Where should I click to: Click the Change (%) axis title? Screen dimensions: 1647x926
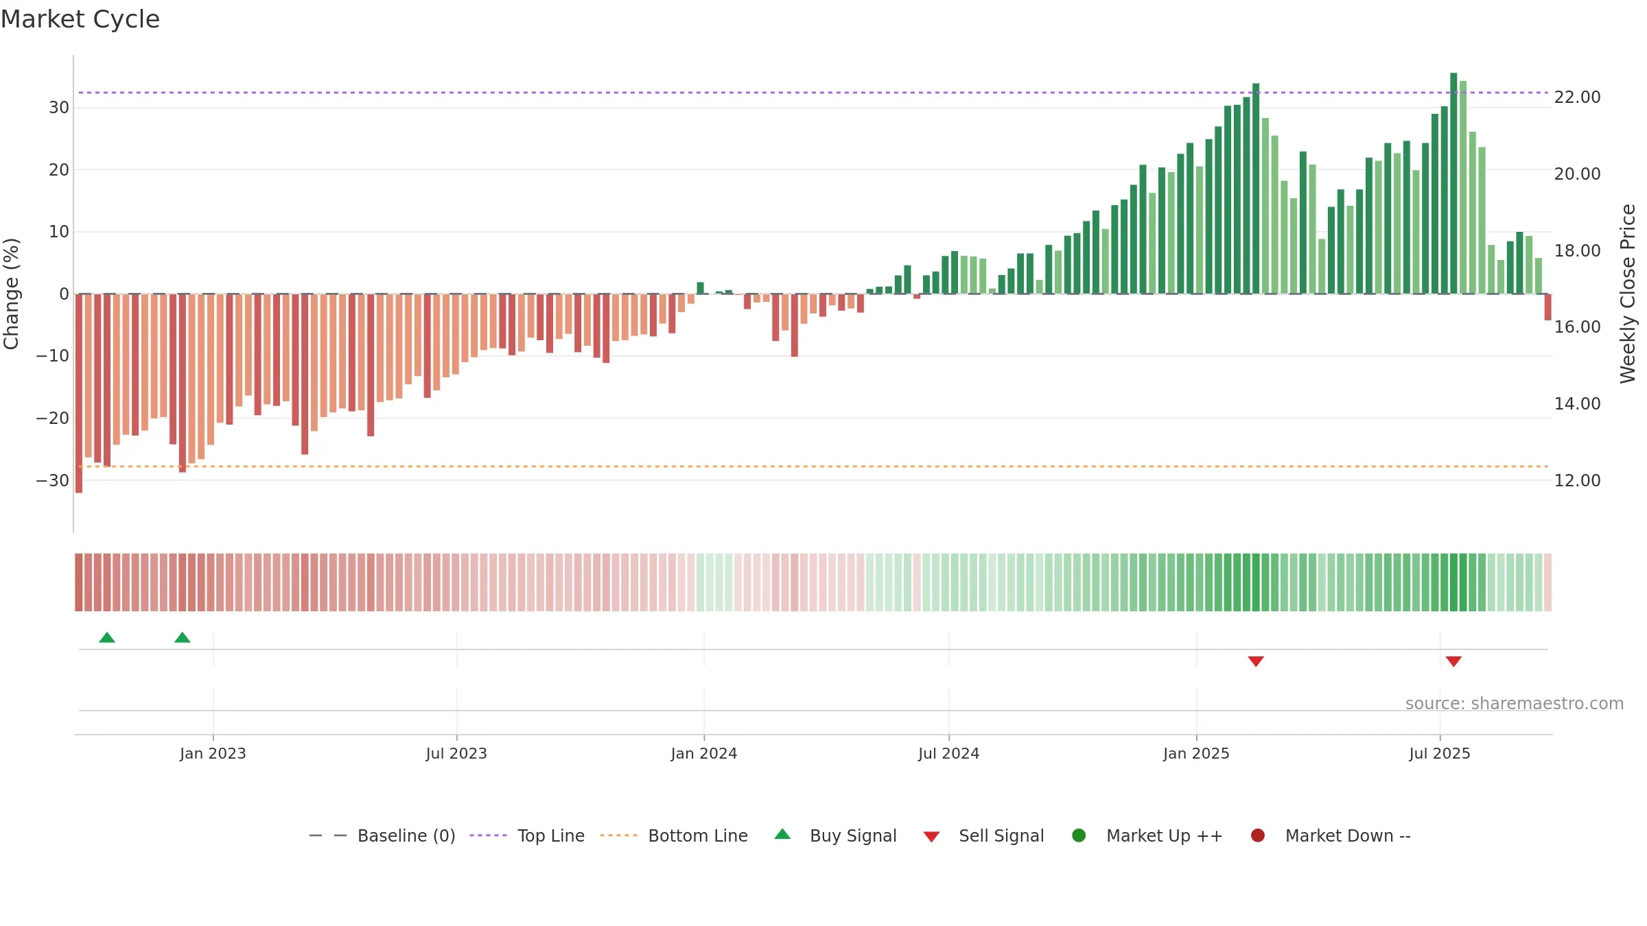pos(11,294)
